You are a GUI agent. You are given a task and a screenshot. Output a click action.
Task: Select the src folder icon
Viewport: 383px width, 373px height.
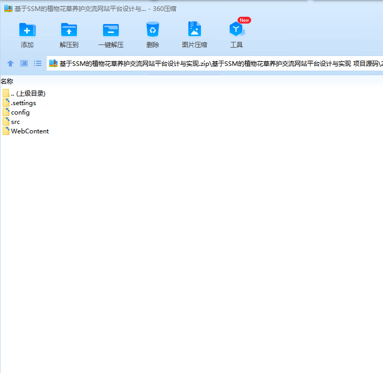coord(6,121)
